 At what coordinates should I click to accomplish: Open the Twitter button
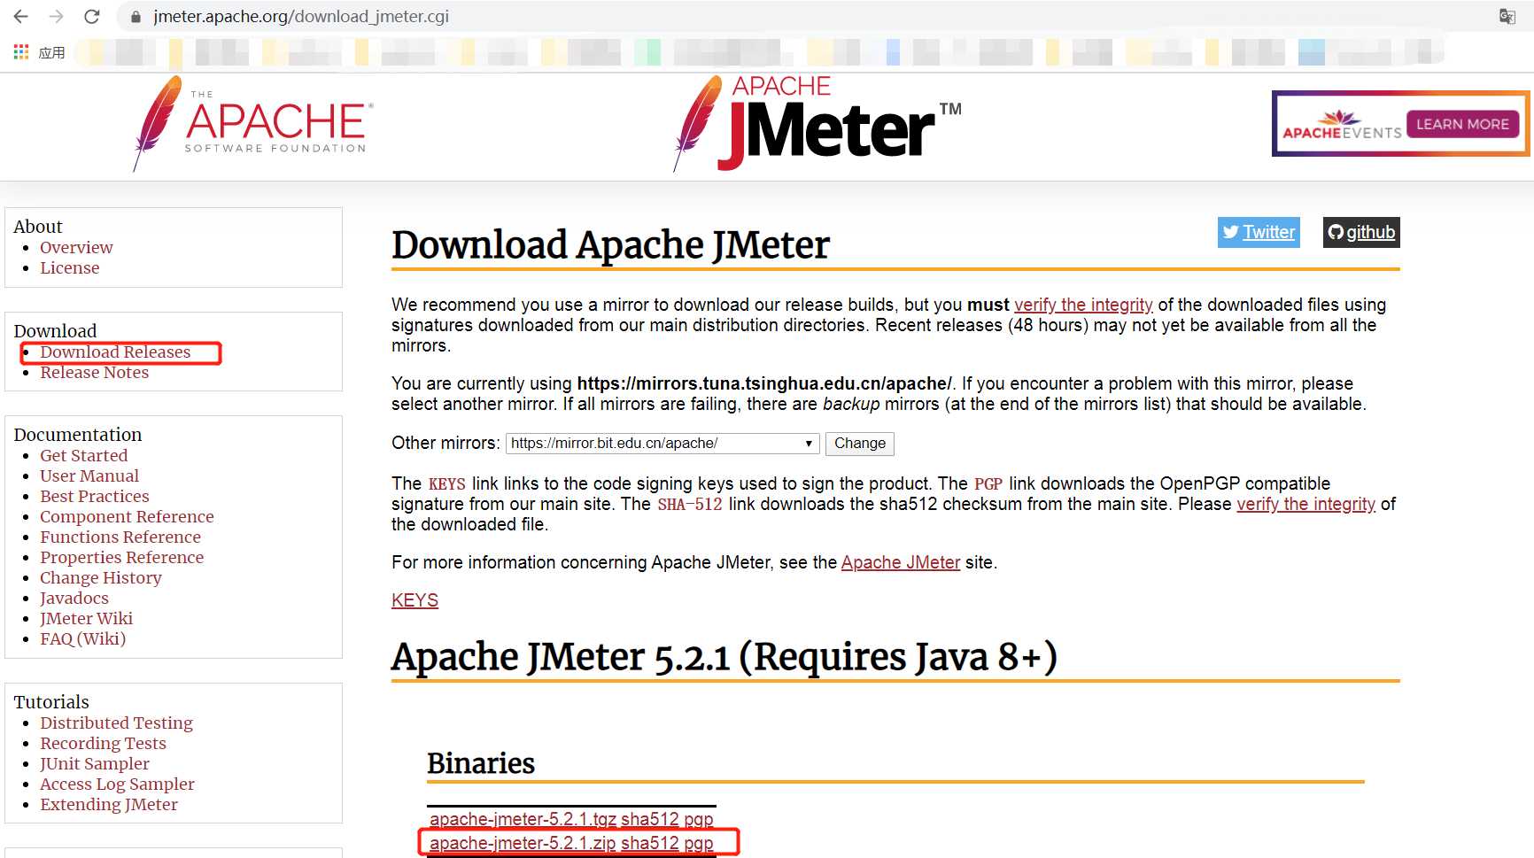1259,232
